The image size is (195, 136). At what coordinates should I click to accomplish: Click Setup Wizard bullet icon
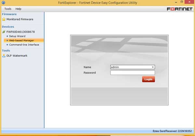point(7,36)
